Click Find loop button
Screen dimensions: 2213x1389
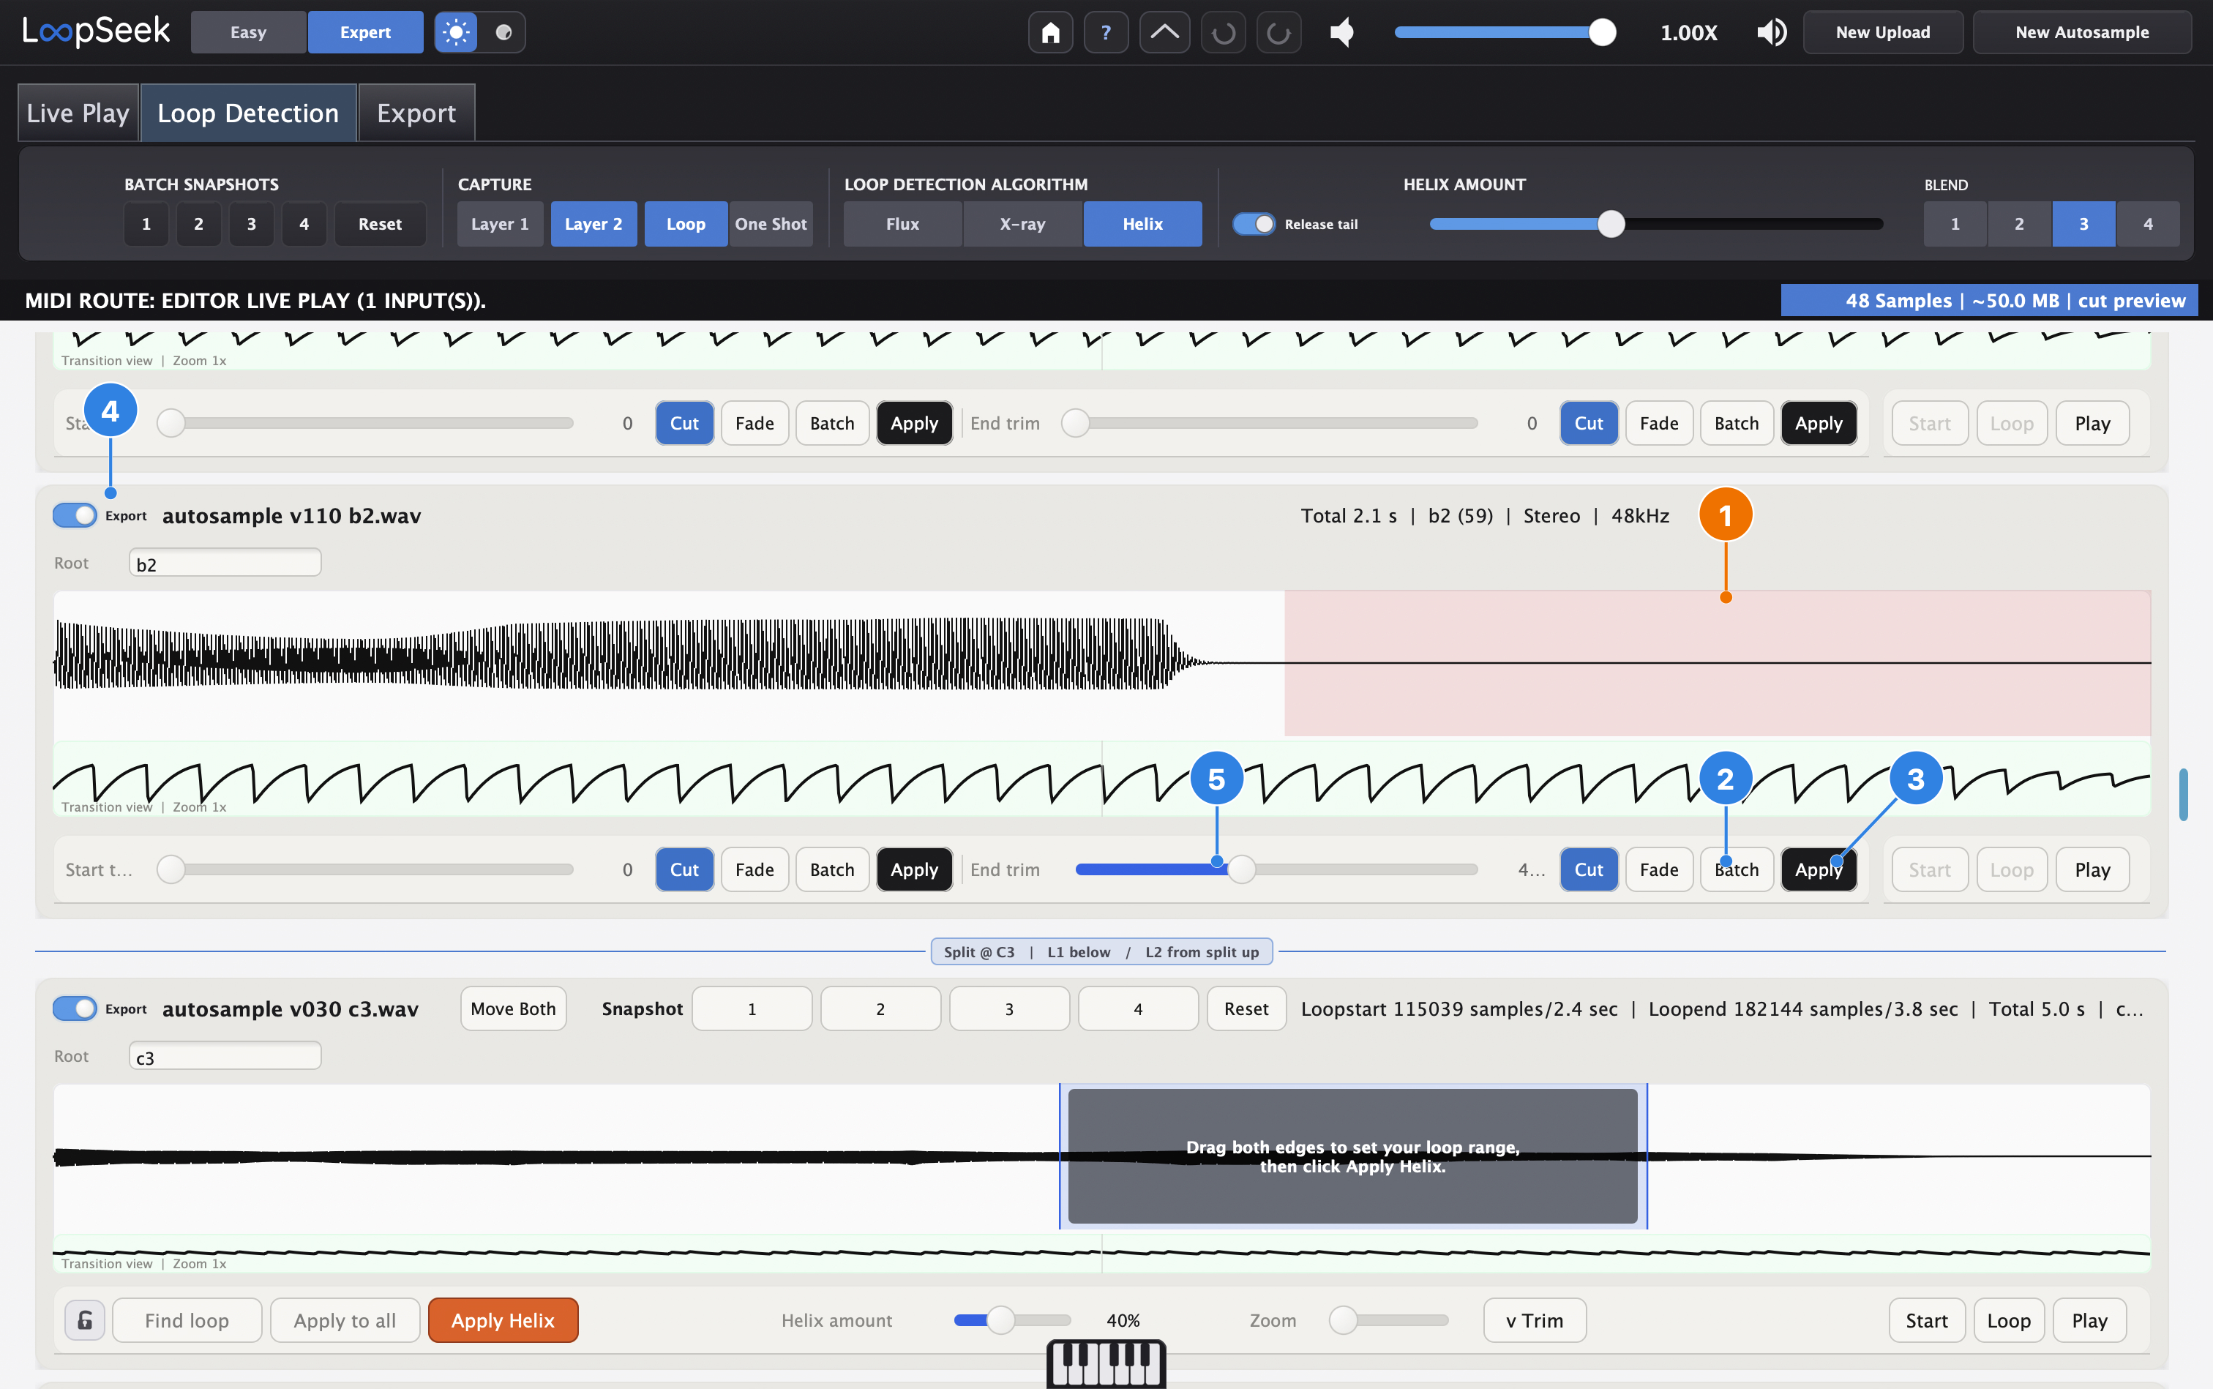[x=187, y=1320]
